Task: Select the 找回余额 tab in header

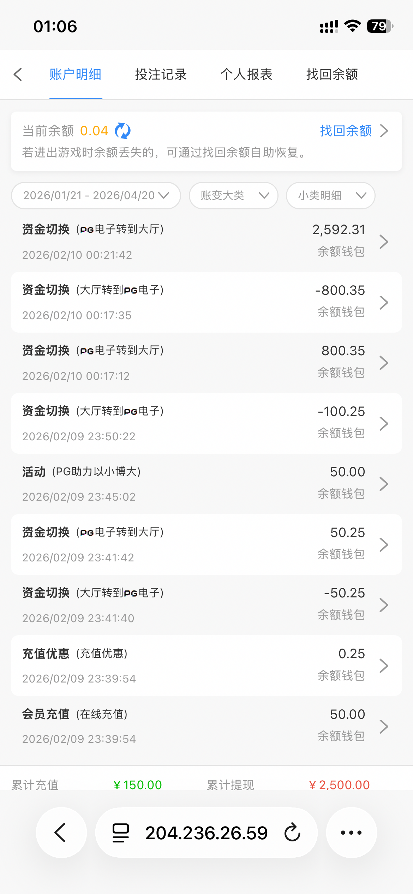Action: tap(332, 74)
